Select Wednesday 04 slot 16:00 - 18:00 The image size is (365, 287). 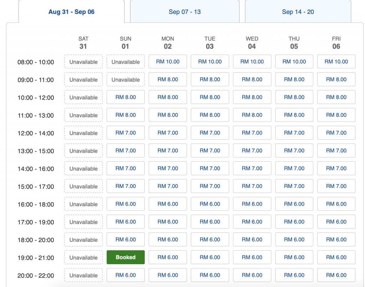(252, 204)
